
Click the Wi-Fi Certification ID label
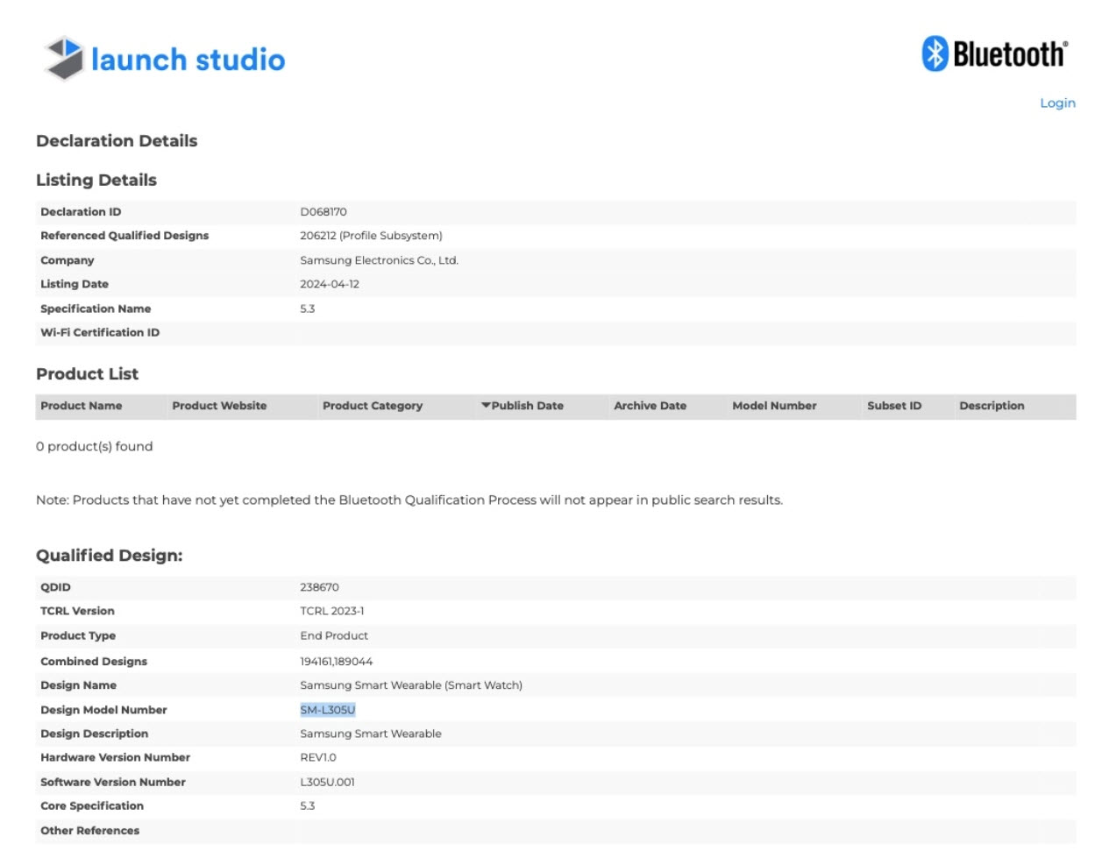[x=100, y=332]
